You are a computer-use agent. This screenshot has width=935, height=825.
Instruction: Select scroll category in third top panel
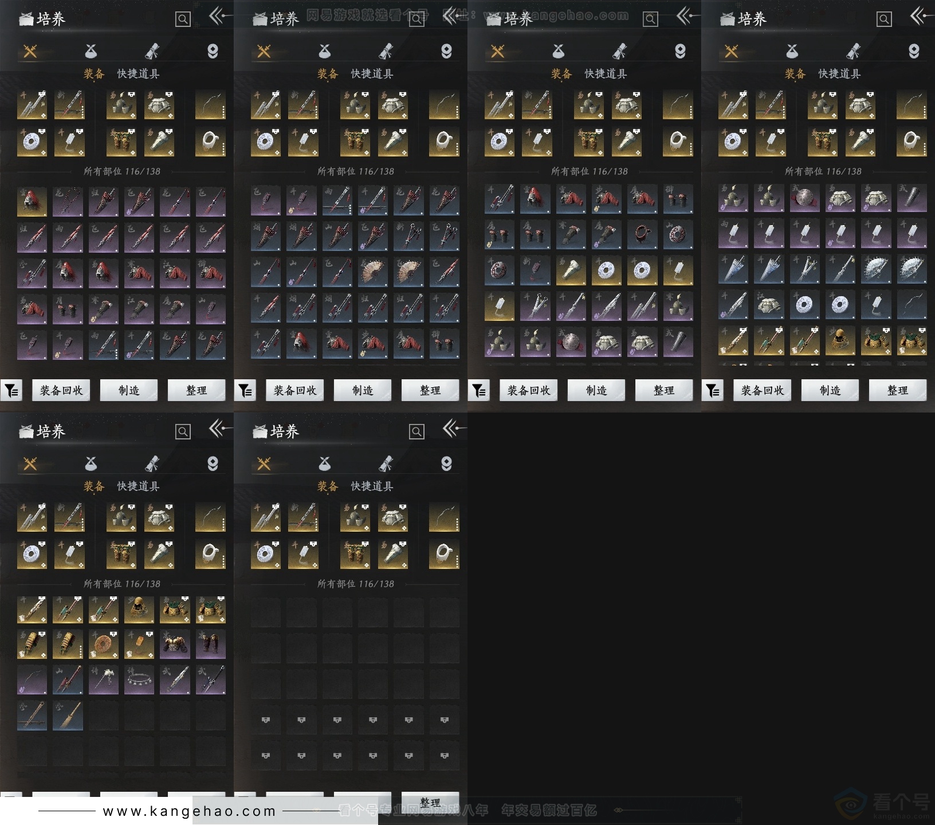tap(619, 52)
